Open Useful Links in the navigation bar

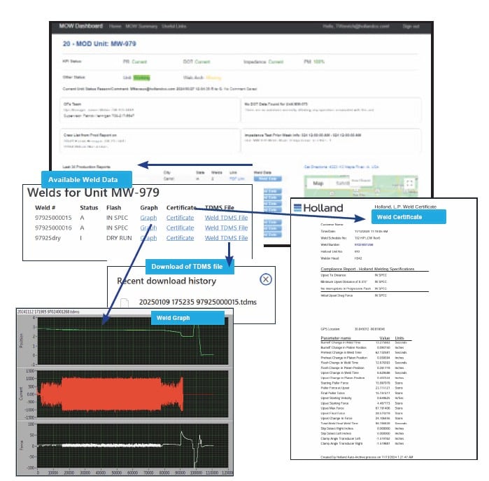pos(173,26)
